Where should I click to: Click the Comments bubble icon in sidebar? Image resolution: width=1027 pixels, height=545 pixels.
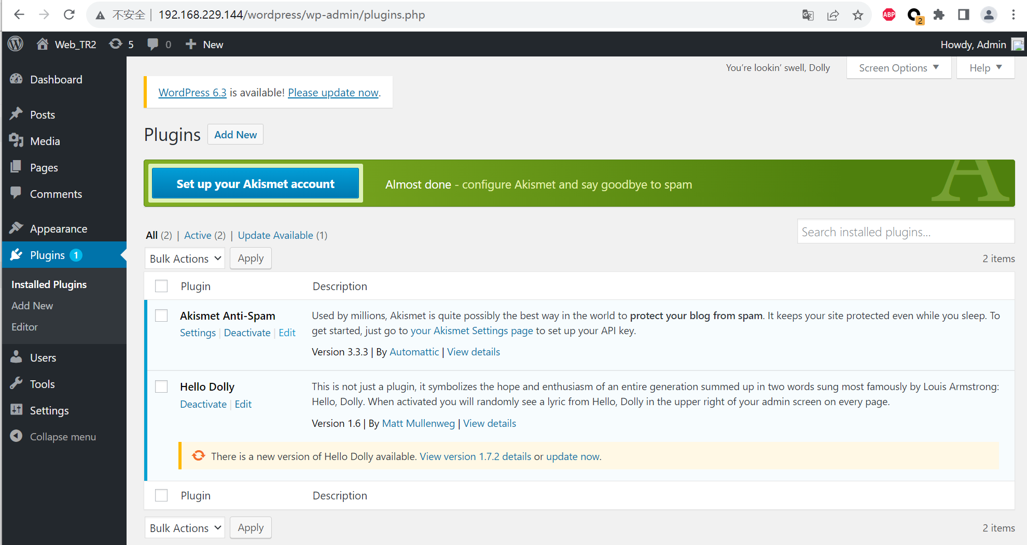(x=16, y=193)
